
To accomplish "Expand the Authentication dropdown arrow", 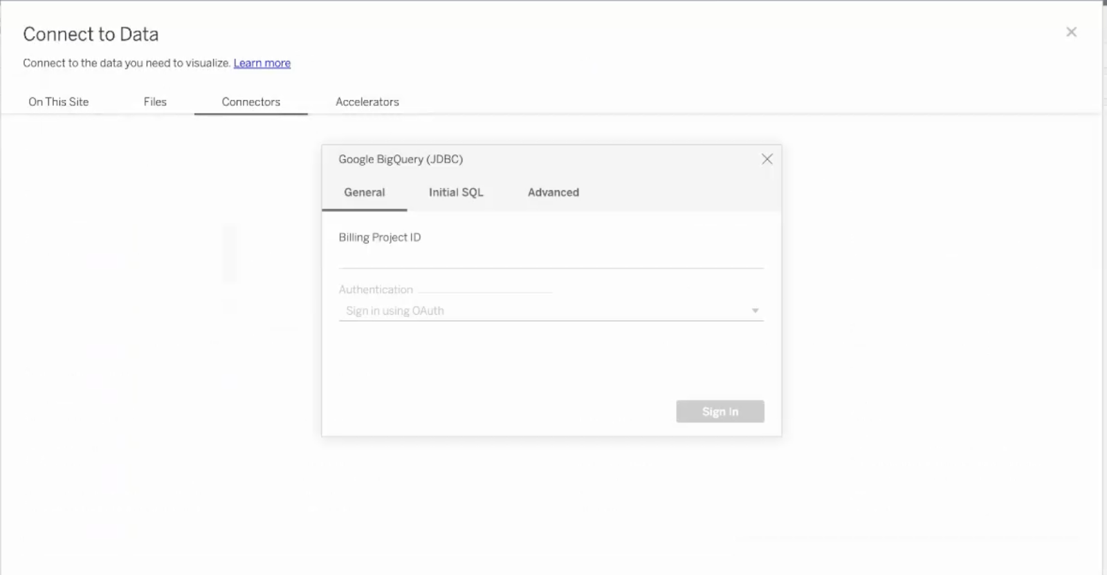I will pos(755,311).
